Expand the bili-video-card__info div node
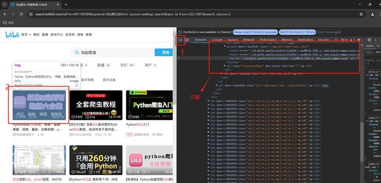This screenshot has width=381, height=183. pyautogui.click(x=217, y=86)
